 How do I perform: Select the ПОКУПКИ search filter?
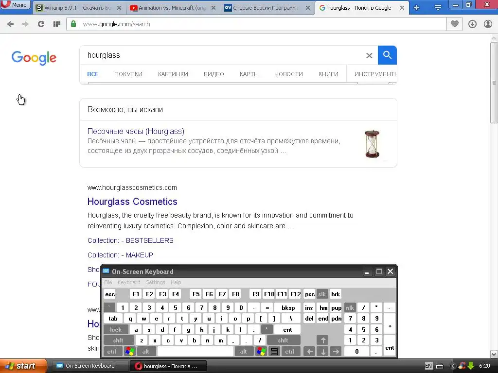(x=128, y=74)
